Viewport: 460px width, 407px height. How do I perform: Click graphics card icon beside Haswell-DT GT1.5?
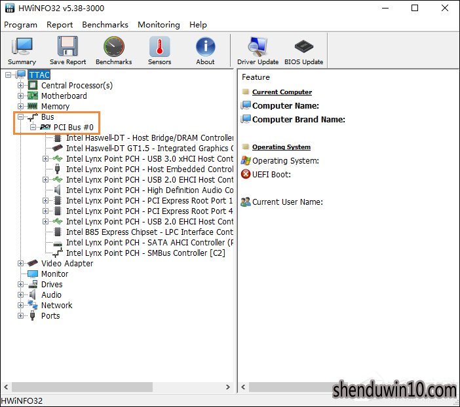click(x=58, y=148)
